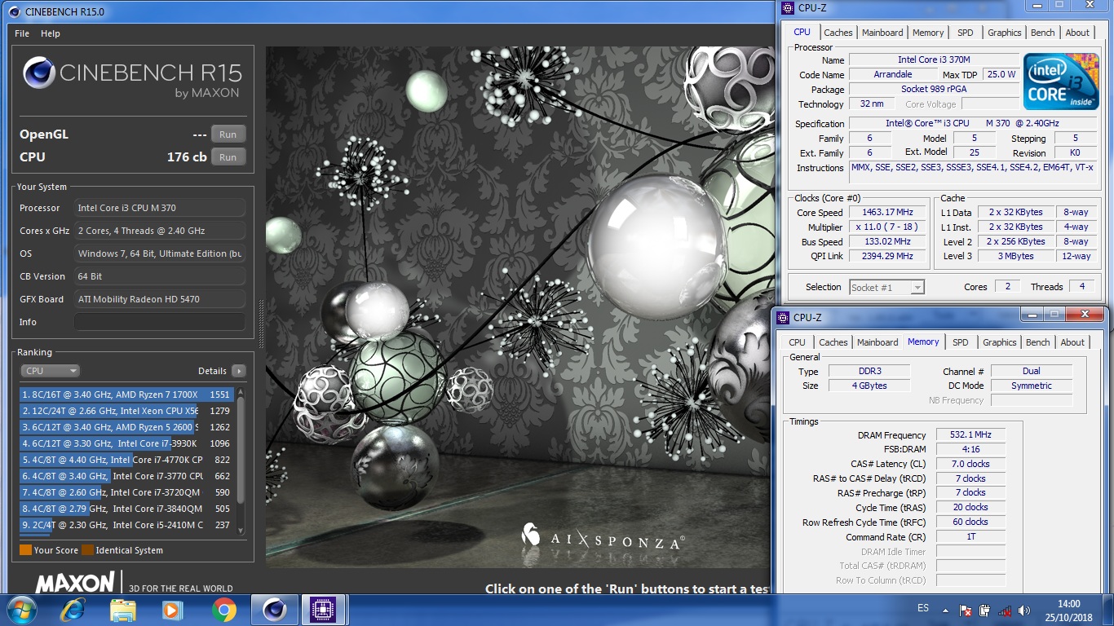The image size is (1114, 626).
Task: Open Memory tab in top CPU-Z window
Action: (x=928, y=33)
